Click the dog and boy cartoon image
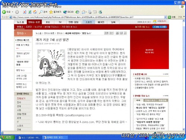This screenshot has width=186, height=140. coord(51,64)
